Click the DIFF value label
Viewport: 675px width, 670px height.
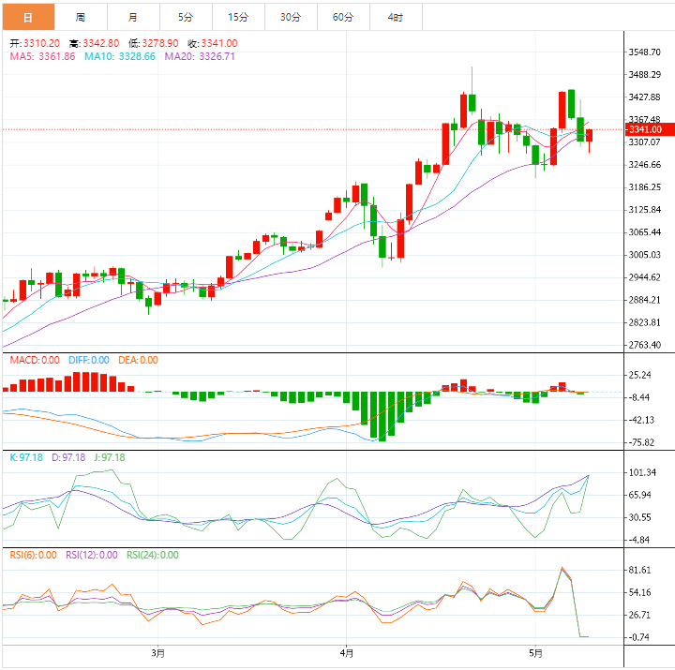point(88,360)
